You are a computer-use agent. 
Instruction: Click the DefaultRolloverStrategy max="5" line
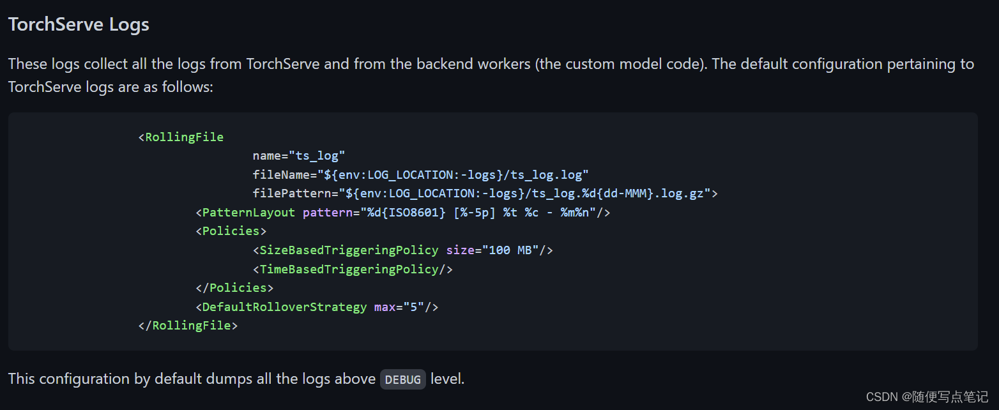[317, 307]
